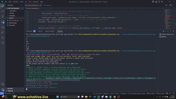The width and height of the screenshot is (176, 99).
Task: Open the Accounts icon in activity bar
Action: [x=2, y=84]
